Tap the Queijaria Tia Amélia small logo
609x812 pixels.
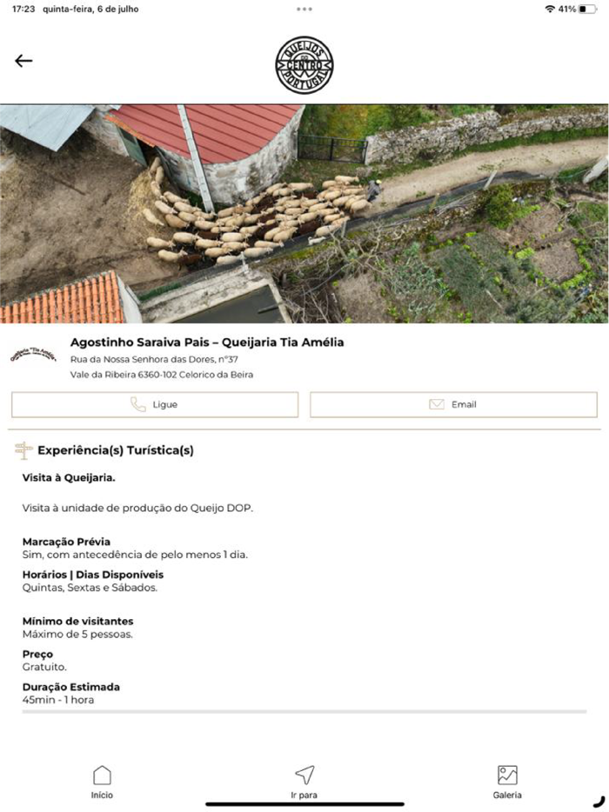click(33, 355)
